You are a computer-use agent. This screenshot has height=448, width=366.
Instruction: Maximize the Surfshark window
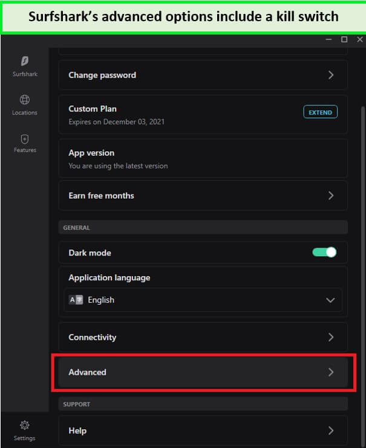click(344, 39)
